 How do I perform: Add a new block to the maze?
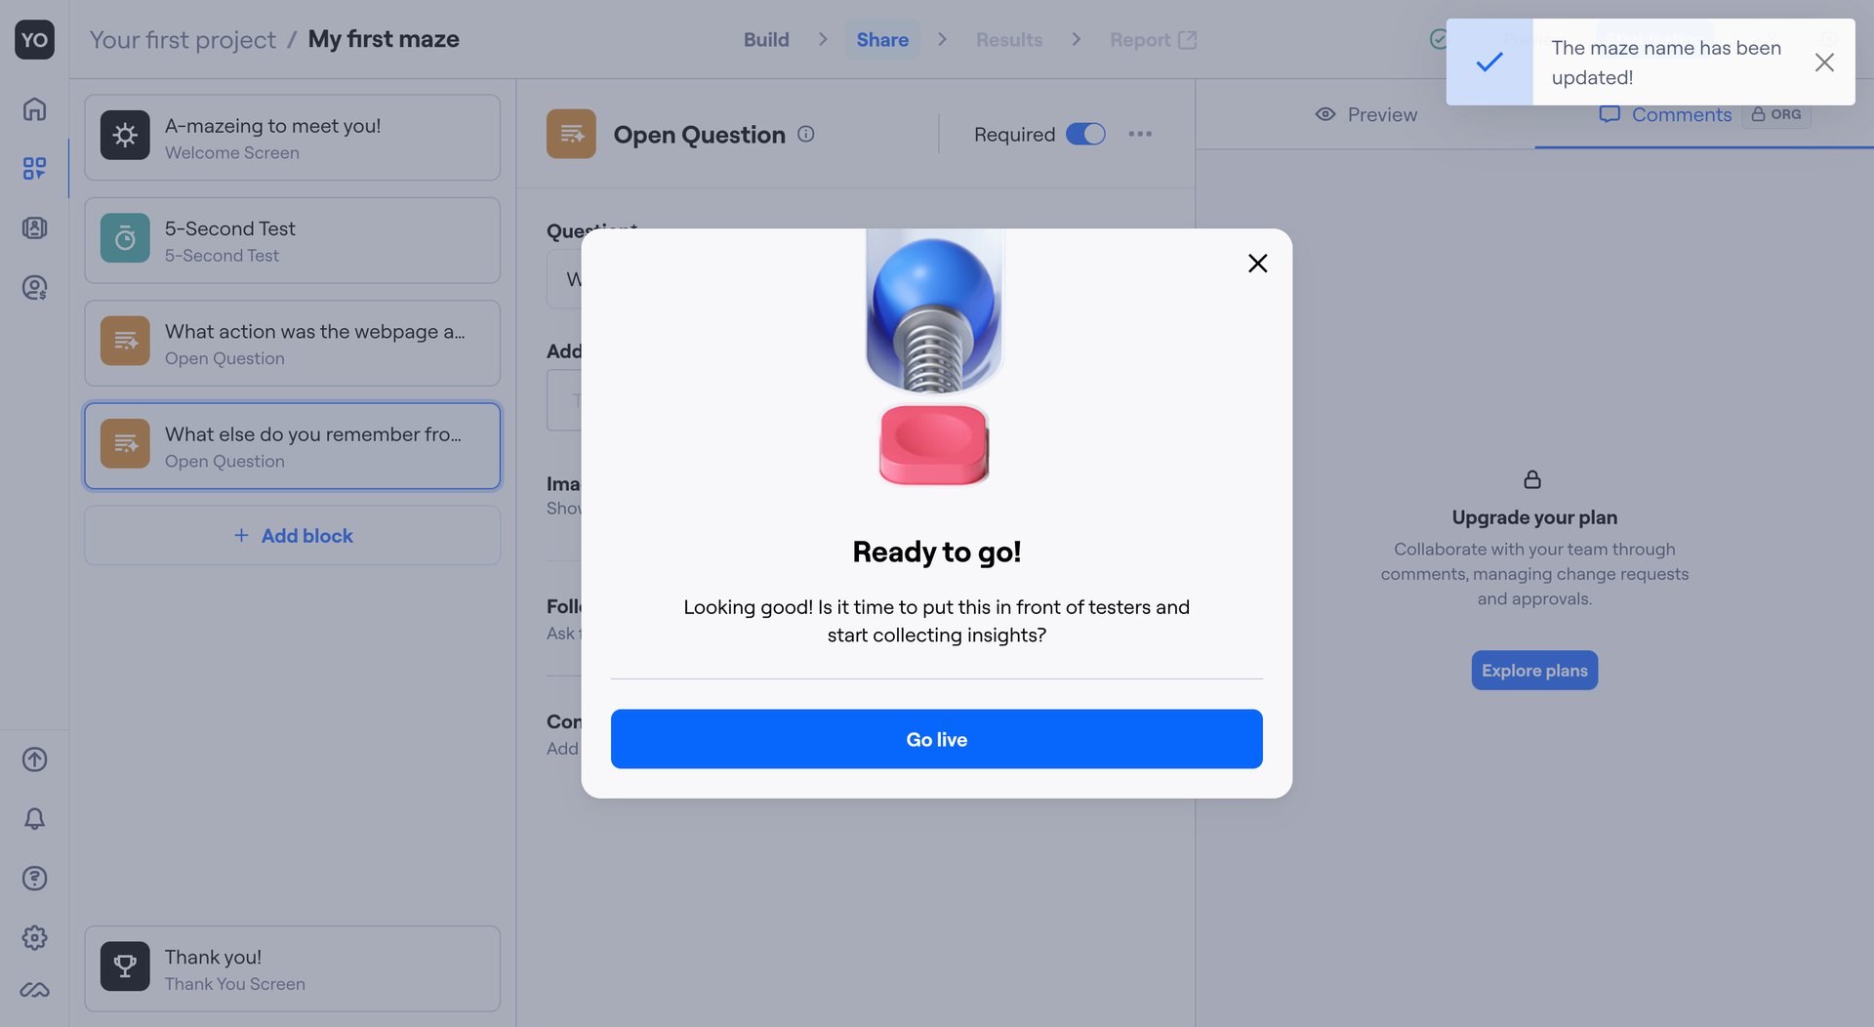[292, 535]
